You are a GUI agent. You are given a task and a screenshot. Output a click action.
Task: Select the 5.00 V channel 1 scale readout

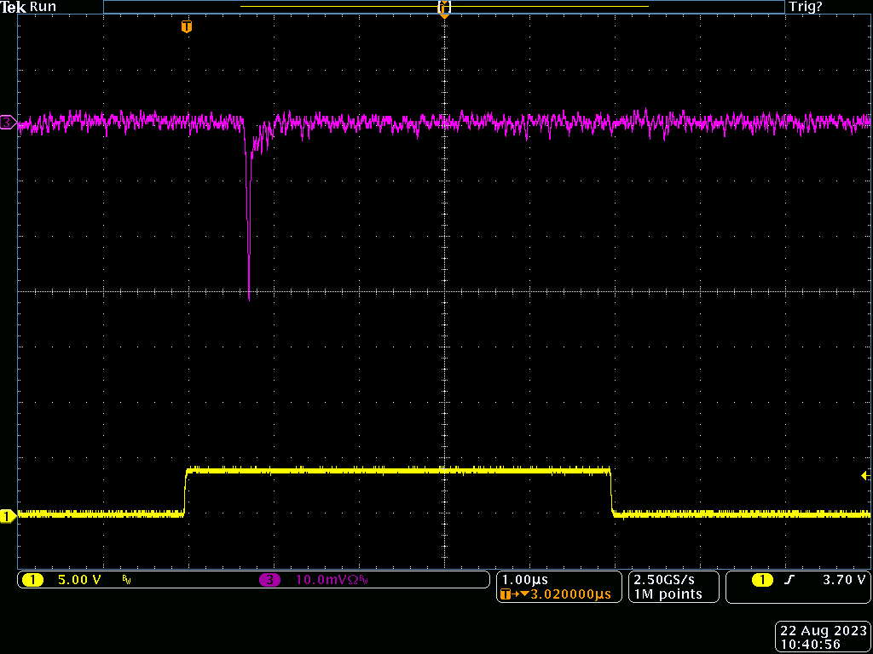click(79, 581)
